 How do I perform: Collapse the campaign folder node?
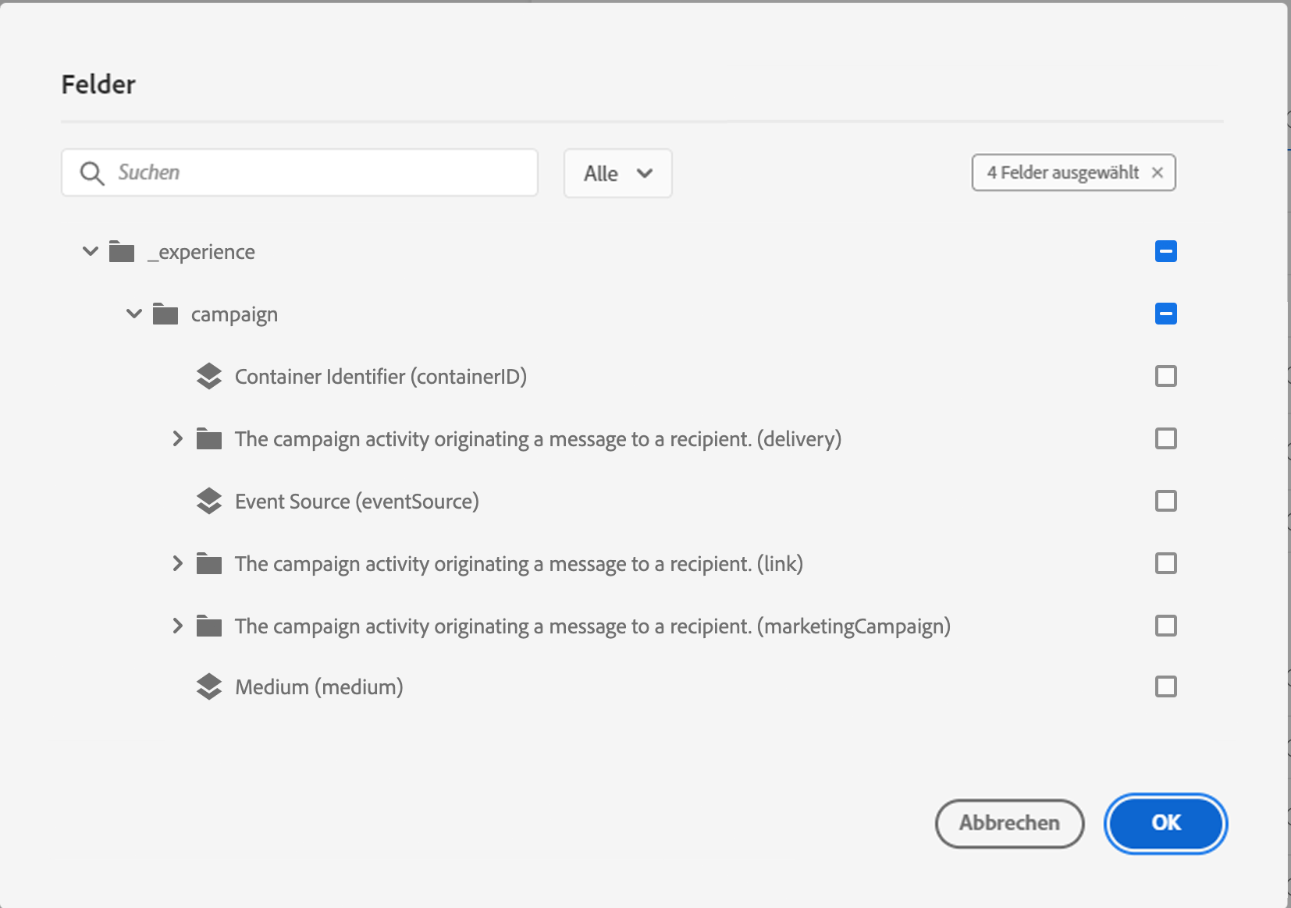pyautogui.click(x=134, y=314)
